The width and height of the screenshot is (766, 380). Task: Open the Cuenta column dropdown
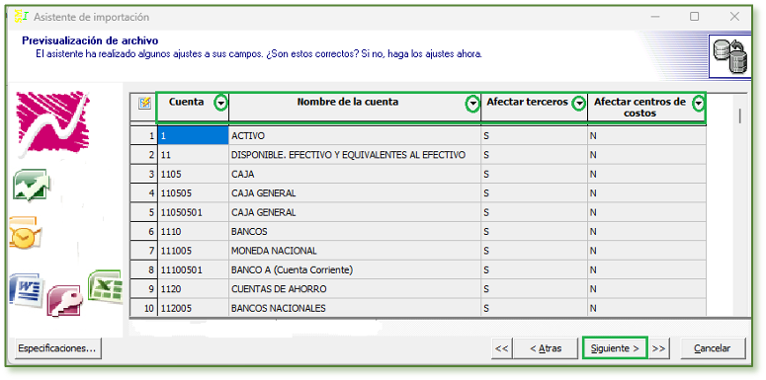[221, 103]
